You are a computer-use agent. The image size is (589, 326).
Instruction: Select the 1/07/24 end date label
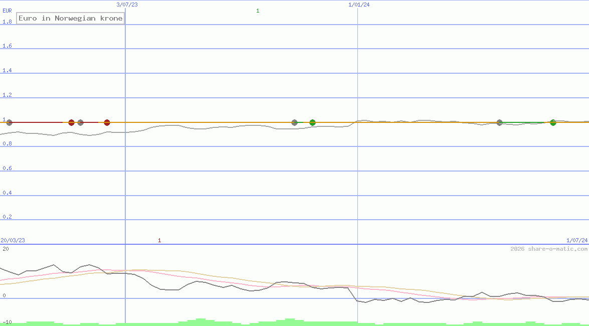point(577,240)
